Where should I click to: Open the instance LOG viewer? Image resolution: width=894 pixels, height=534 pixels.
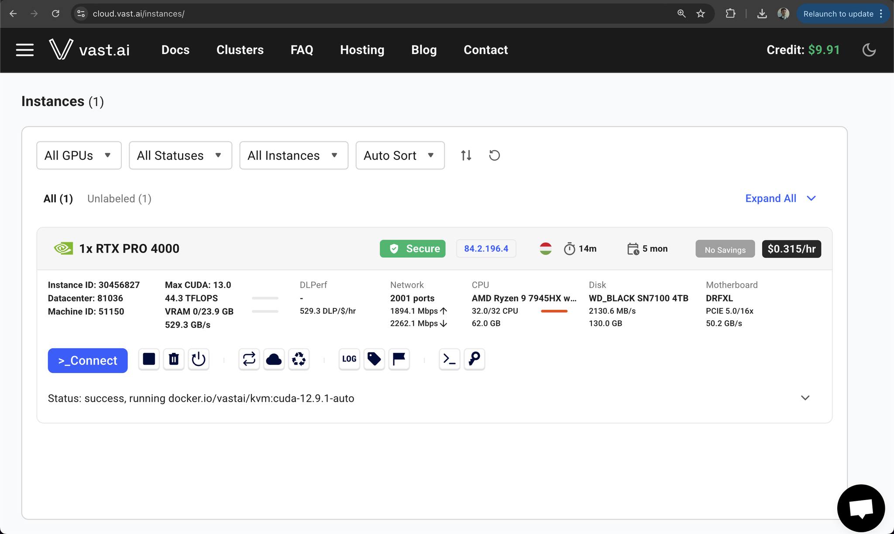click(349, 359)
